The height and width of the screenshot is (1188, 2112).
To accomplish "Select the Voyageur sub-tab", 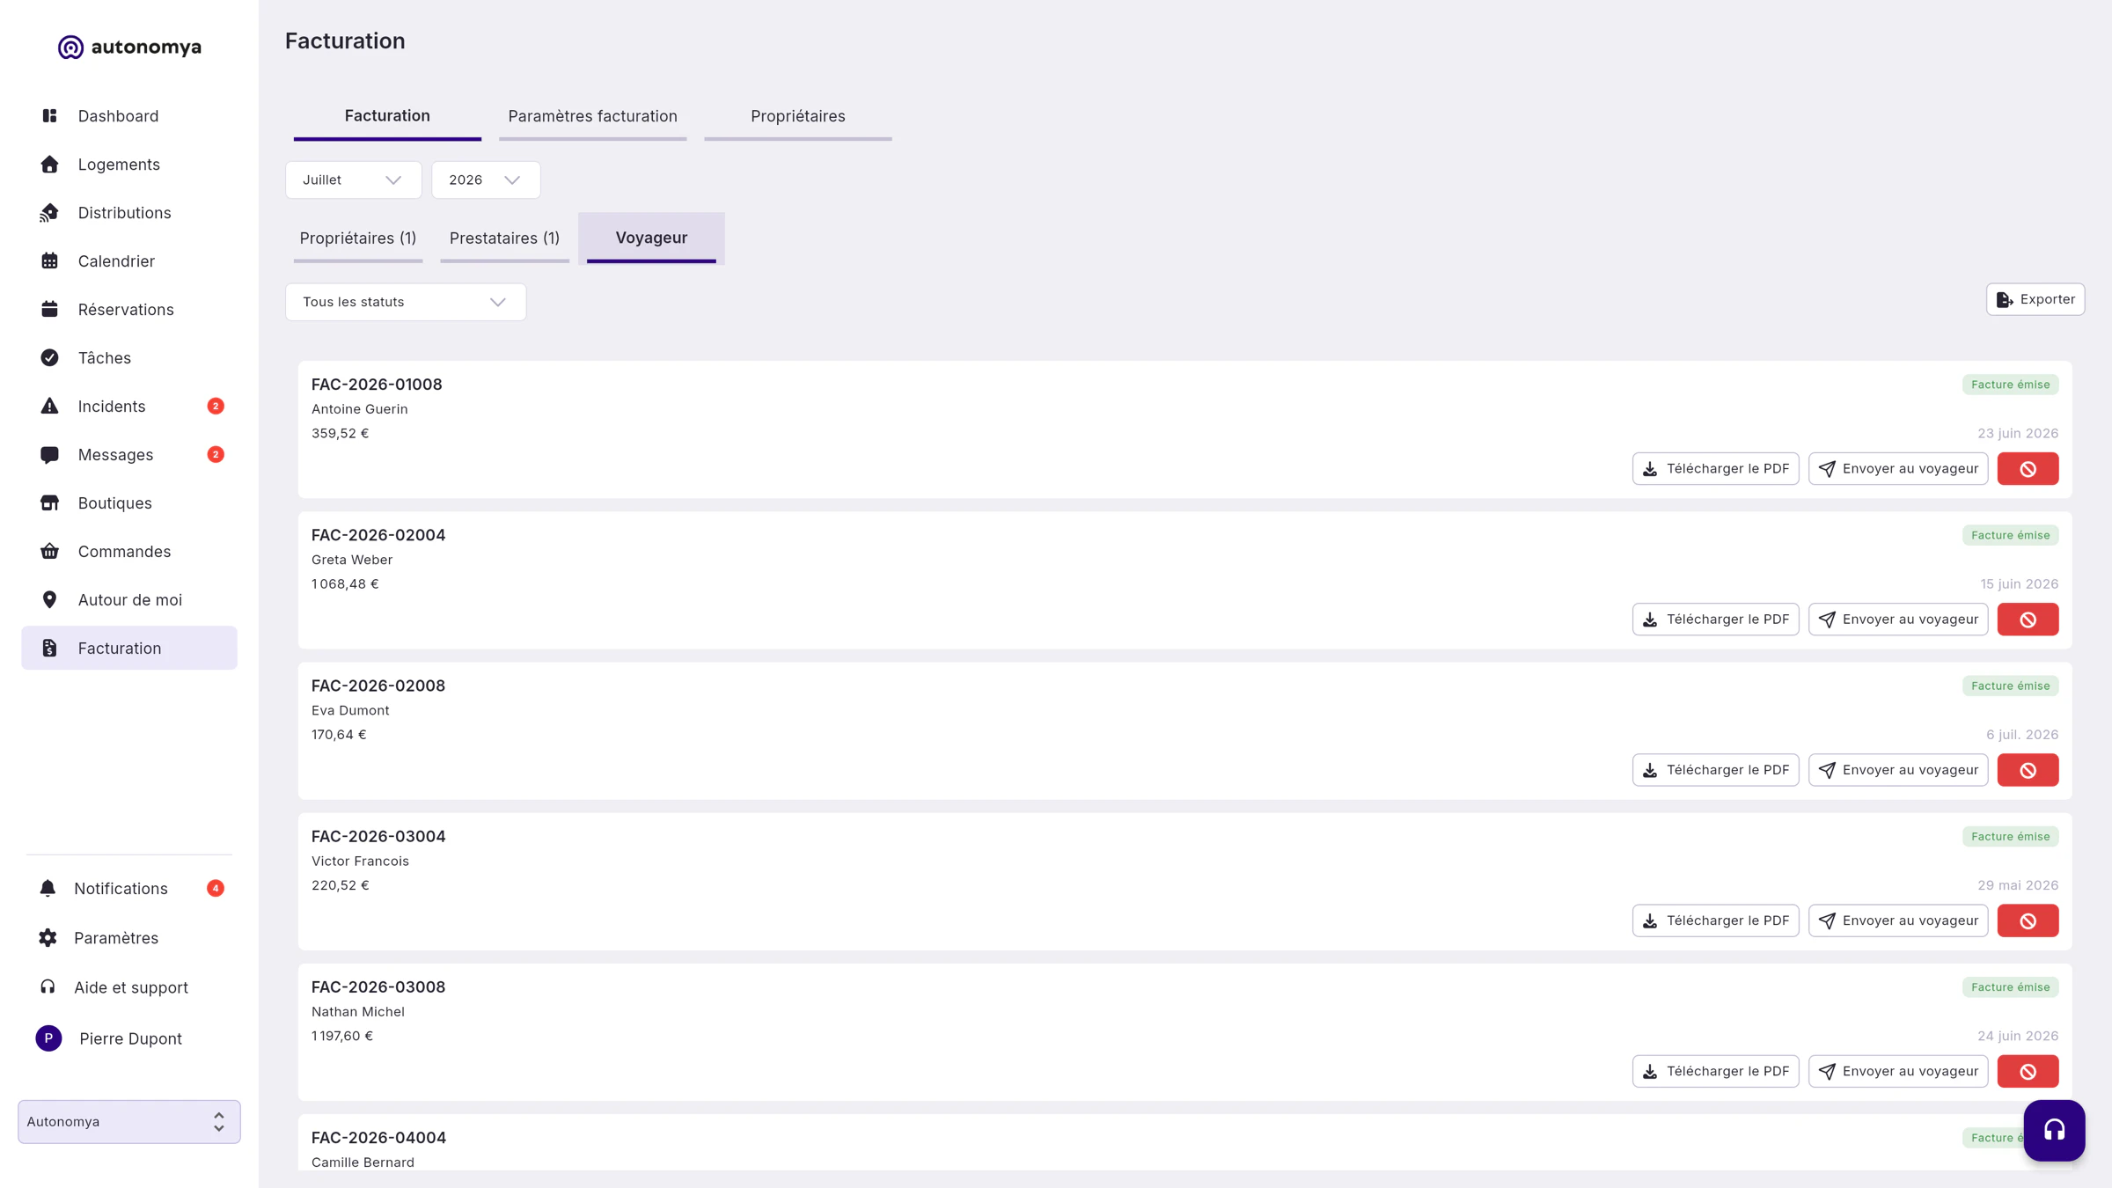I will (651, 238).
